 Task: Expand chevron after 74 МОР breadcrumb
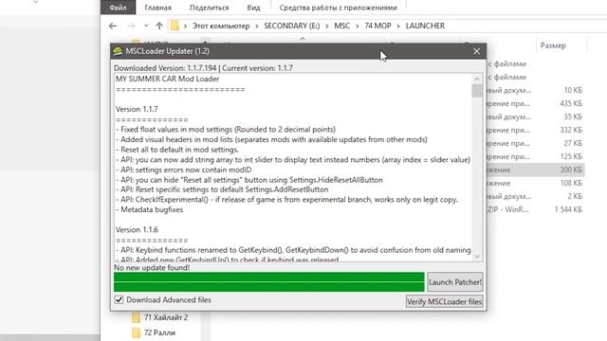(x=398, y=26)
